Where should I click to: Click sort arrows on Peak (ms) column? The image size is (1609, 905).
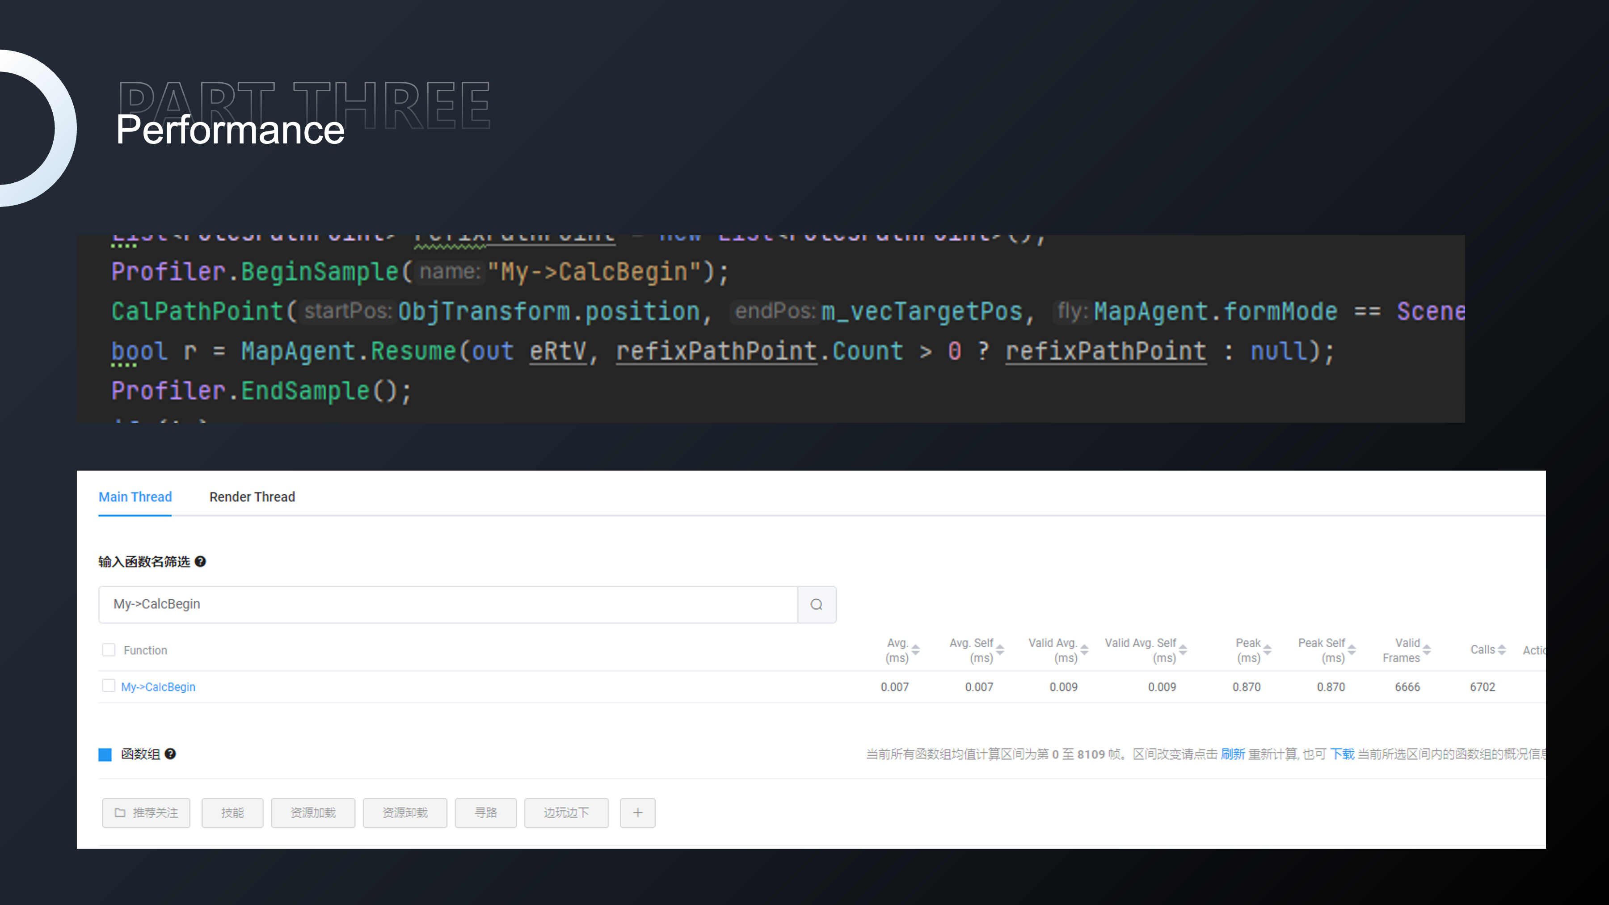(x=1268, y=649)
